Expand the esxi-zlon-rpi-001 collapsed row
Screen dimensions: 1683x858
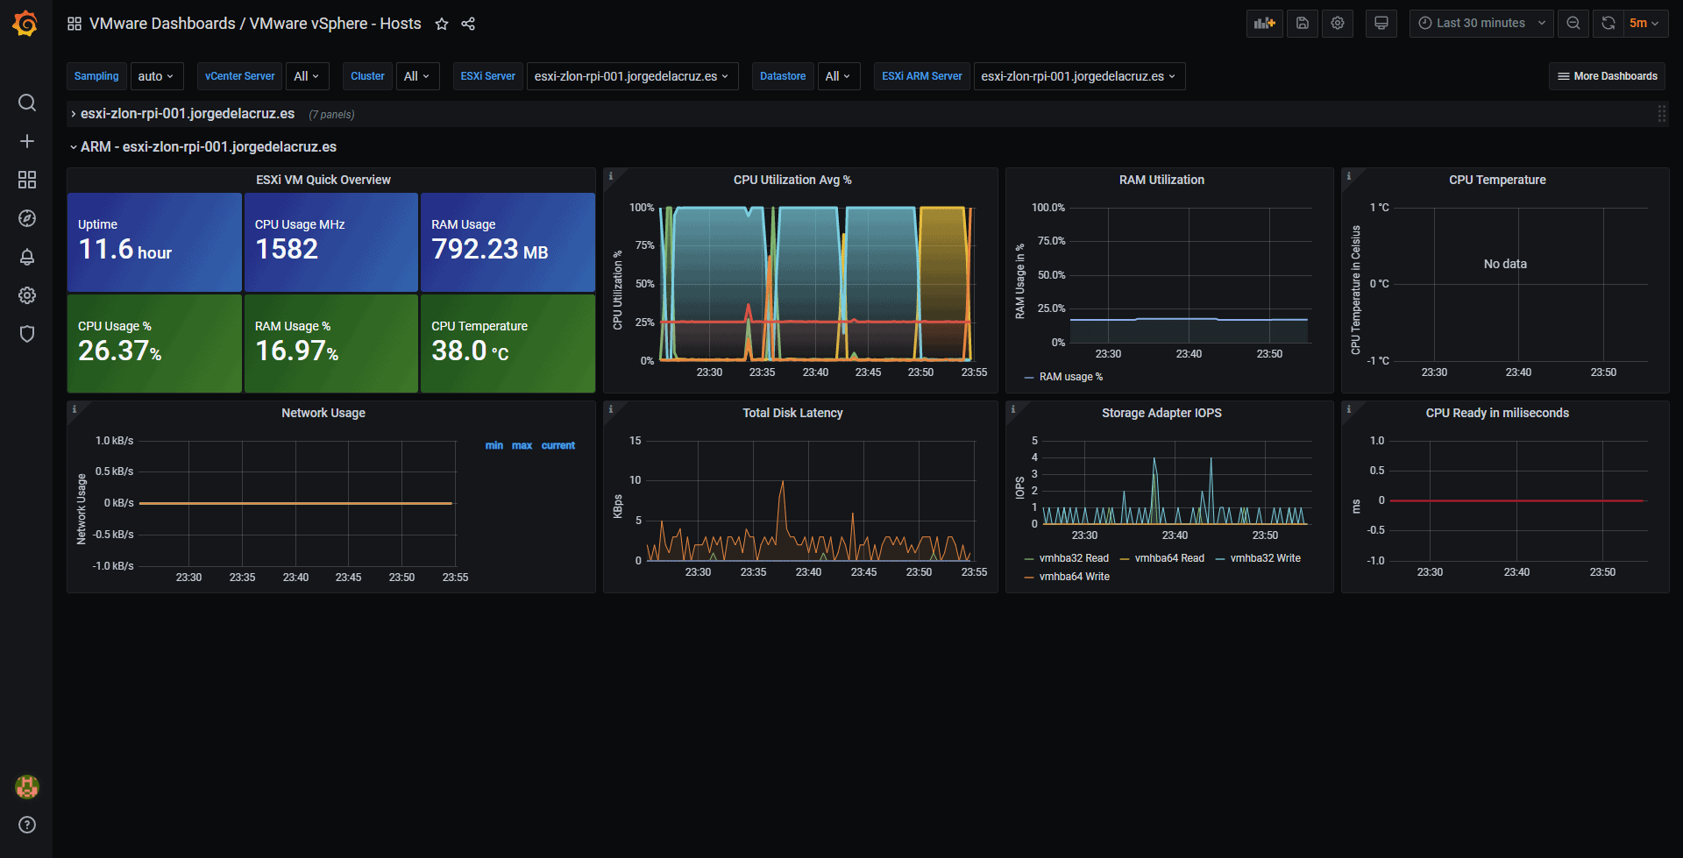click(x=188, y=114)
